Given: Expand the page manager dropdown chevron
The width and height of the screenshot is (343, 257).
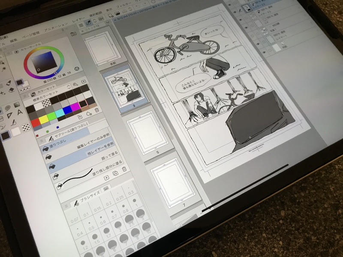Looking at the screenshot, I should click(x=108, y=23).
